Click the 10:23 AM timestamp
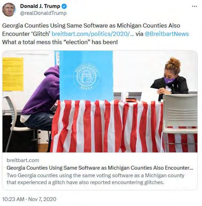The image size is (202, 206). 13,199
